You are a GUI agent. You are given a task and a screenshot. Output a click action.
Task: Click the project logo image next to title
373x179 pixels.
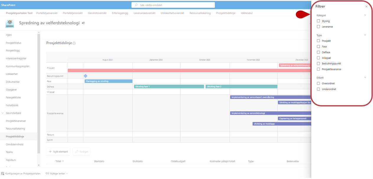pyautogui.click(x=10, y=24)
